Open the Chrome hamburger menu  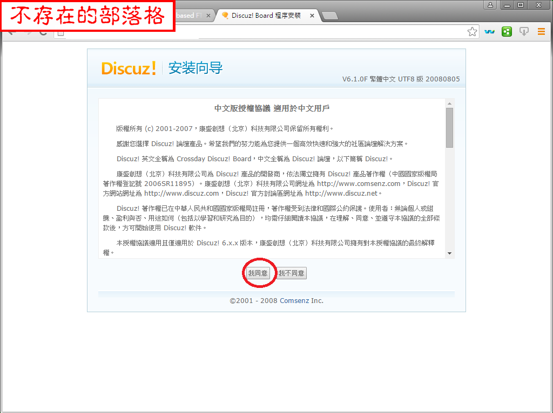[x=541, y=32]
